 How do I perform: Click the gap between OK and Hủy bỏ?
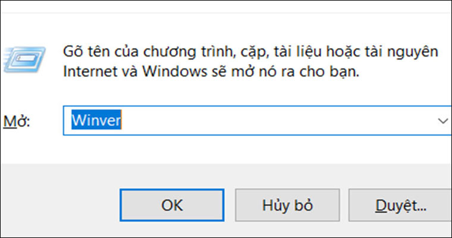tap(230, 205)
